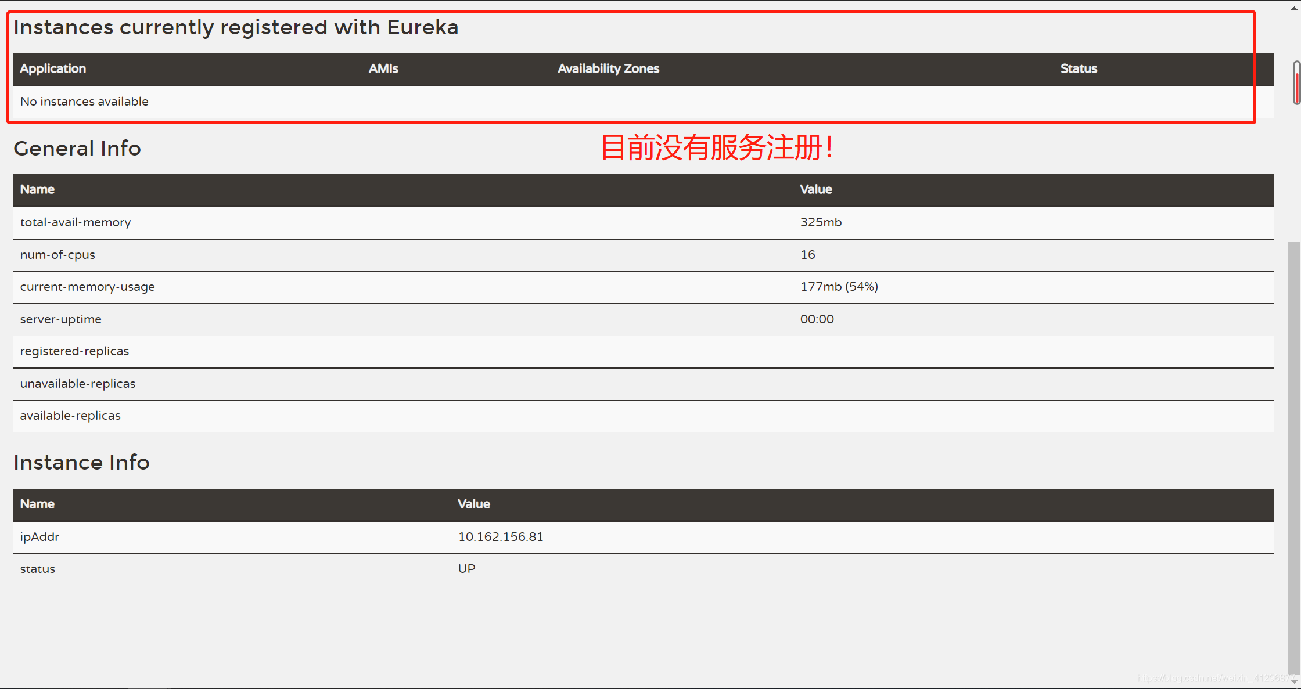Click the server-uptime row name
The width and height of the screenshot is (1301, 689).
[x=60, y=319]
